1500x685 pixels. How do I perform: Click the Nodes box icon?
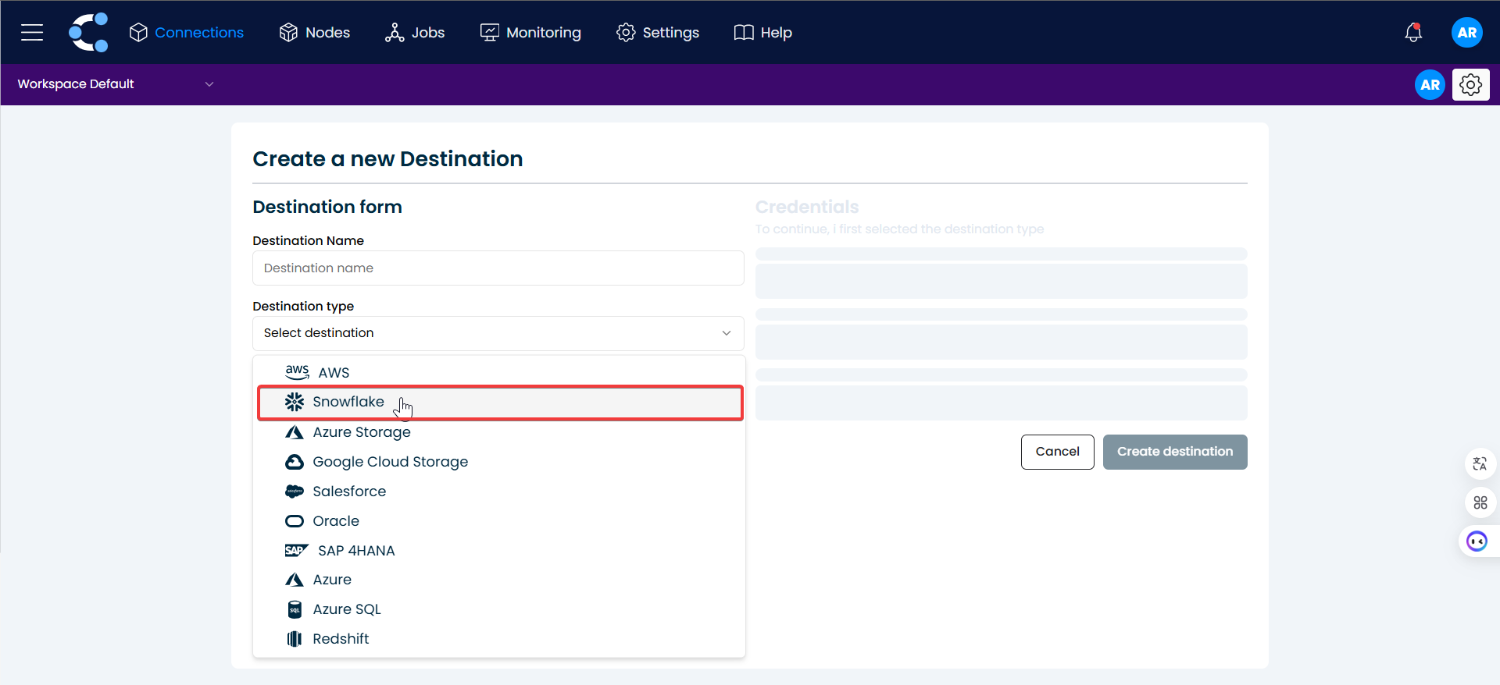point(288,32)
